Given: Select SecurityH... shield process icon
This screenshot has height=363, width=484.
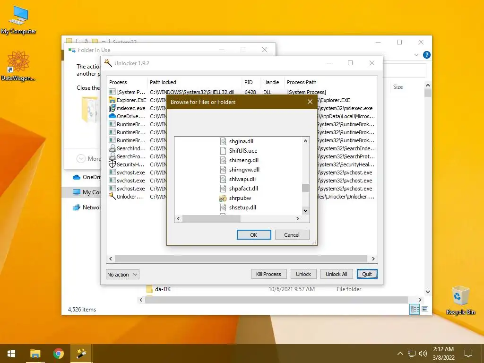Looking at the screenshot, I should tap(112, 164).
